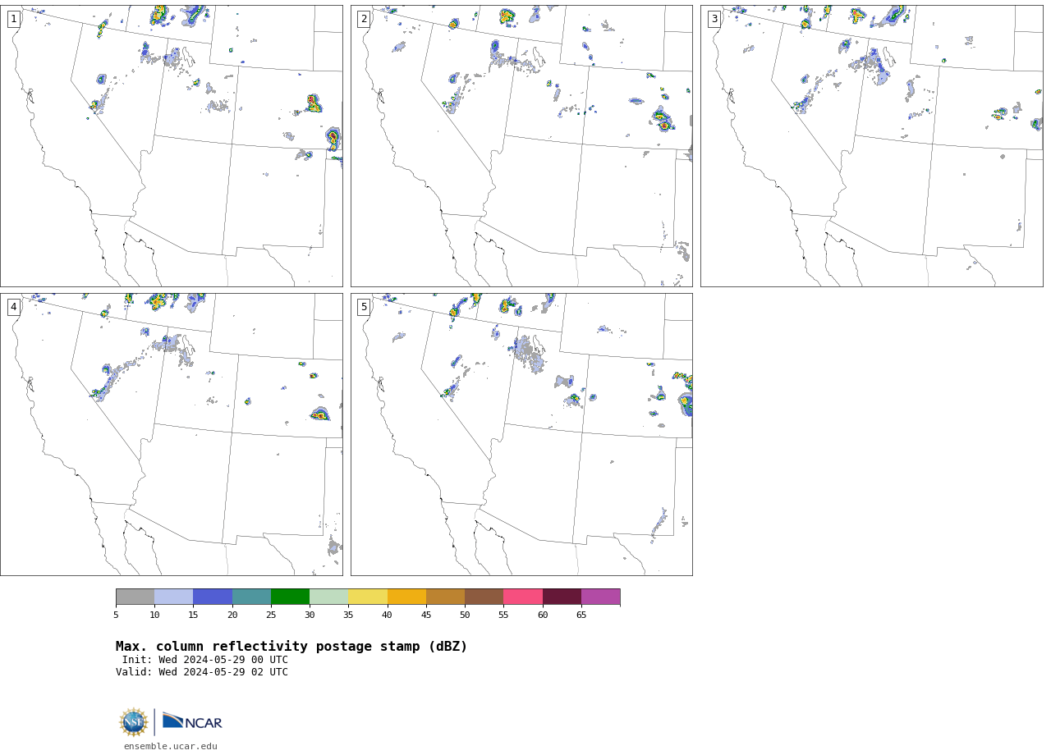Click the panel label number 3
This screenshot has height=755, width=1051.
pos(714,19)
